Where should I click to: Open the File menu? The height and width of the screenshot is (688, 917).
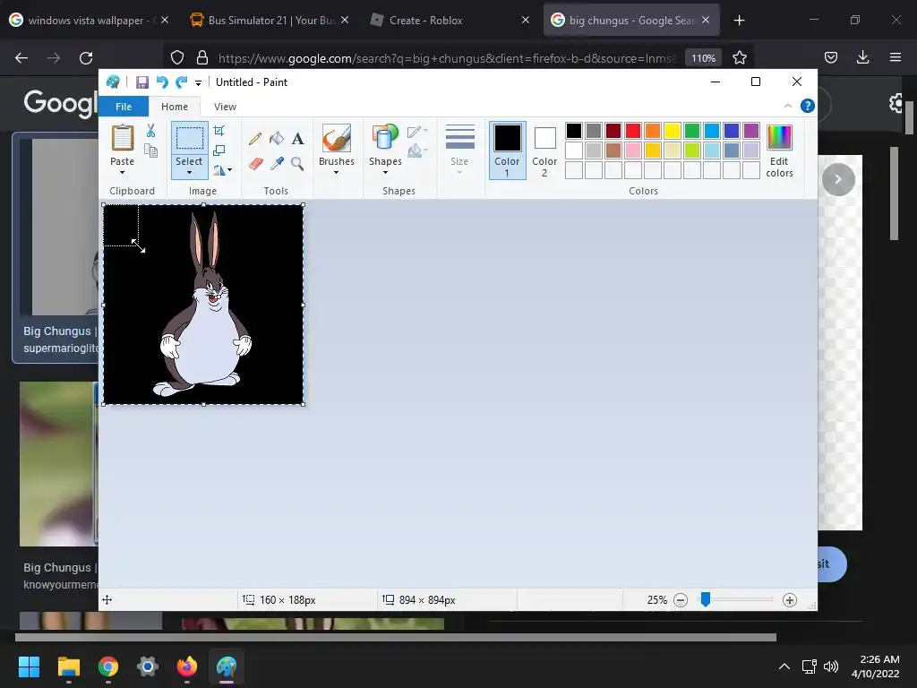click(124, 107)
